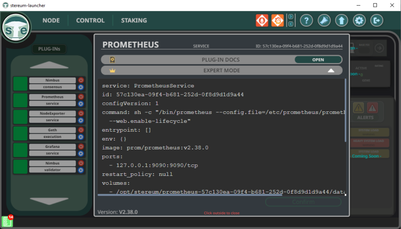This screenshot has height=229, width=401.
Task: Open settings gear for Prometheus service
Action: (x=81, y=104)
